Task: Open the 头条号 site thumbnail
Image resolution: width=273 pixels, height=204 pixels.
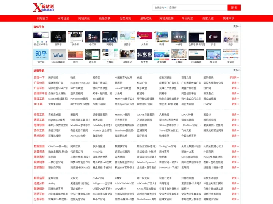Action: tap(75, 37)
